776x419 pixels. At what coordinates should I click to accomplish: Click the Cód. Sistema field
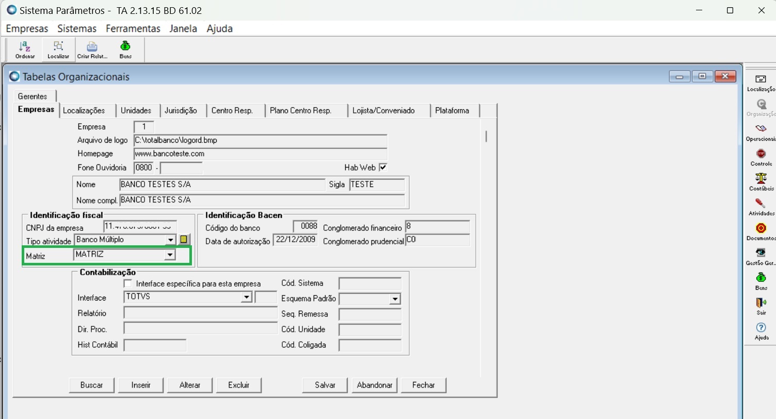[370, 283]
